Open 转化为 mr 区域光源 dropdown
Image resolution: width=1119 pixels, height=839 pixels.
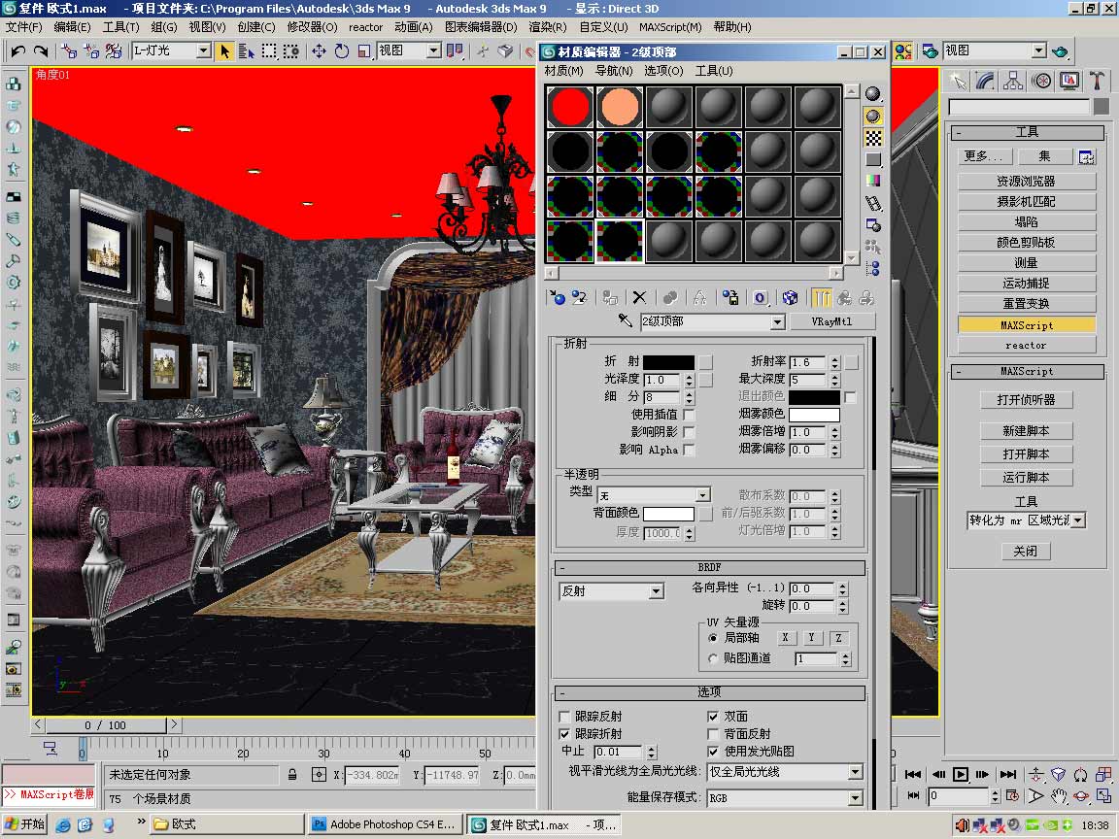point(1078,520)
